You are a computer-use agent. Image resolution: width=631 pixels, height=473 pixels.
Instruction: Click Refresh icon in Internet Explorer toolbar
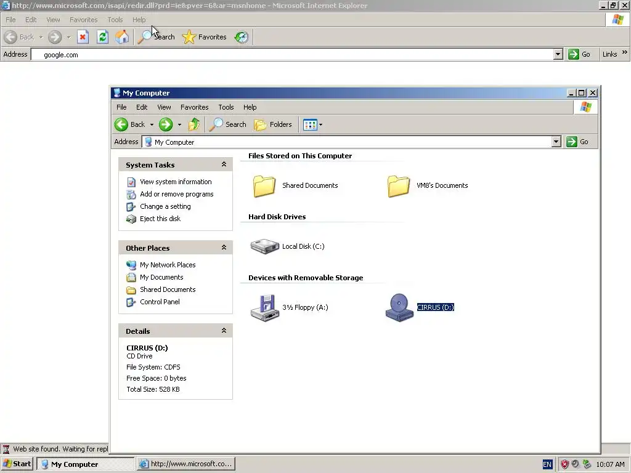103,37
